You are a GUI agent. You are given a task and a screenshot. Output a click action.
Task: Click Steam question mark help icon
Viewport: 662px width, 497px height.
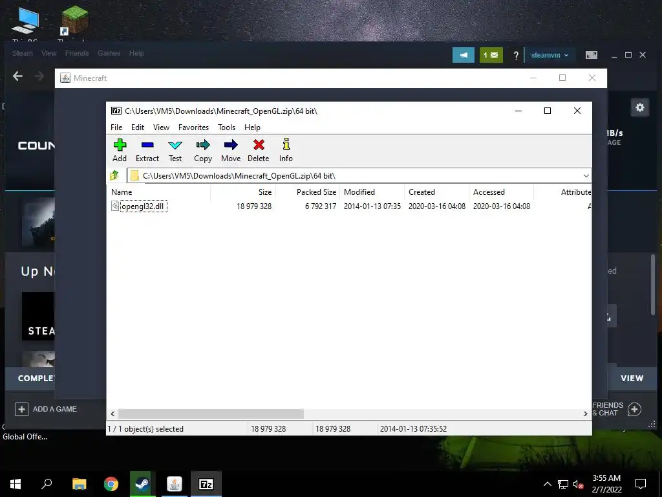click(x=515, y=56)
